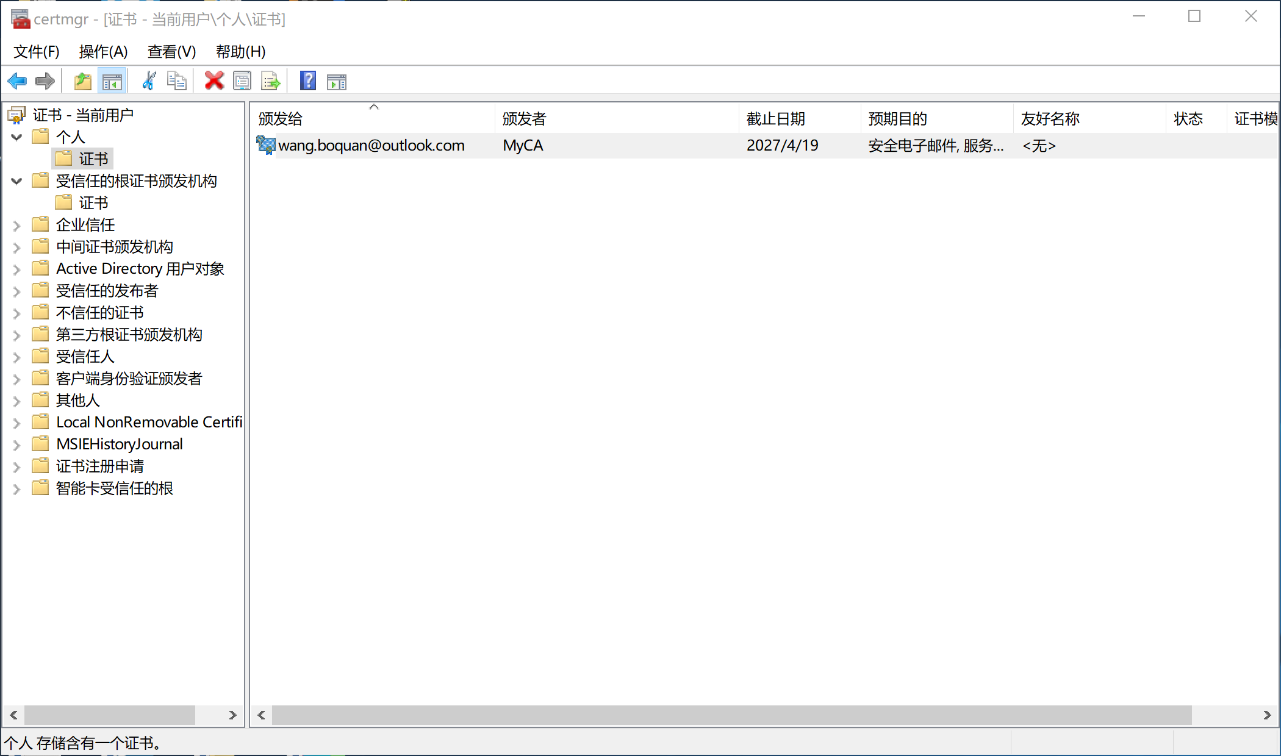Open the 查看(V) menu
This screenshot has width=1281, height=756.
[x=171, y=52]
